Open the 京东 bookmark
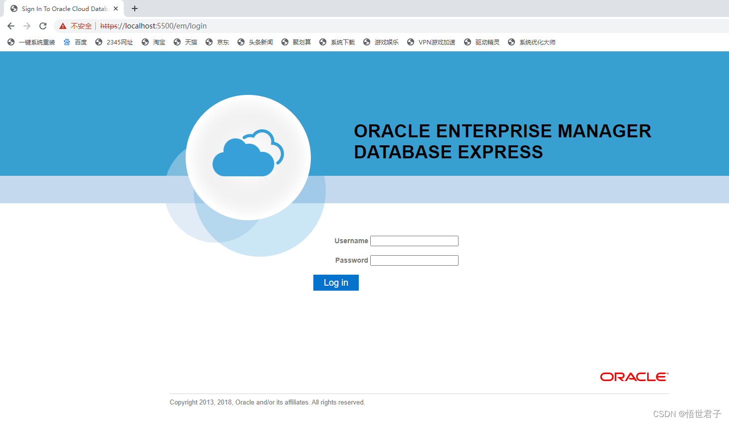 coord(217,42)
